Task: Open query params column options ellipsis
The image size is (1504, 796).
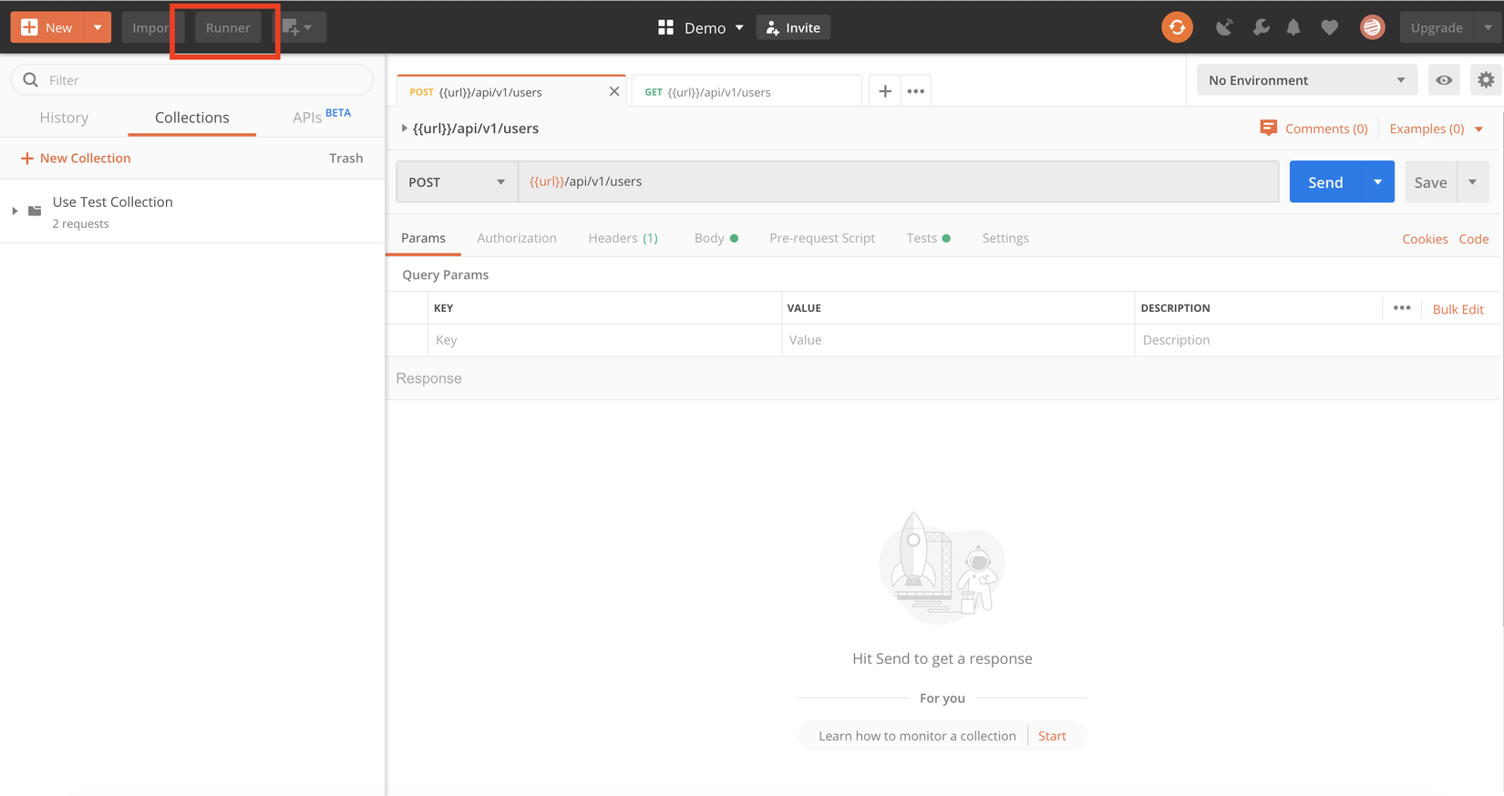Action: pyautogui.click(x=1402, y=308)
